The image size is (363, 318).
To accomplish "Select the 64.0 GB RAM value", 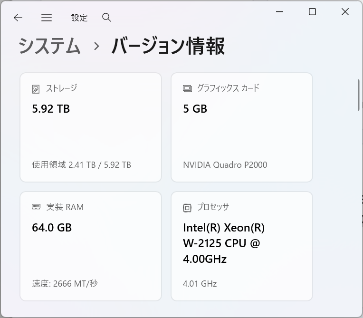I will pos(52,228).
